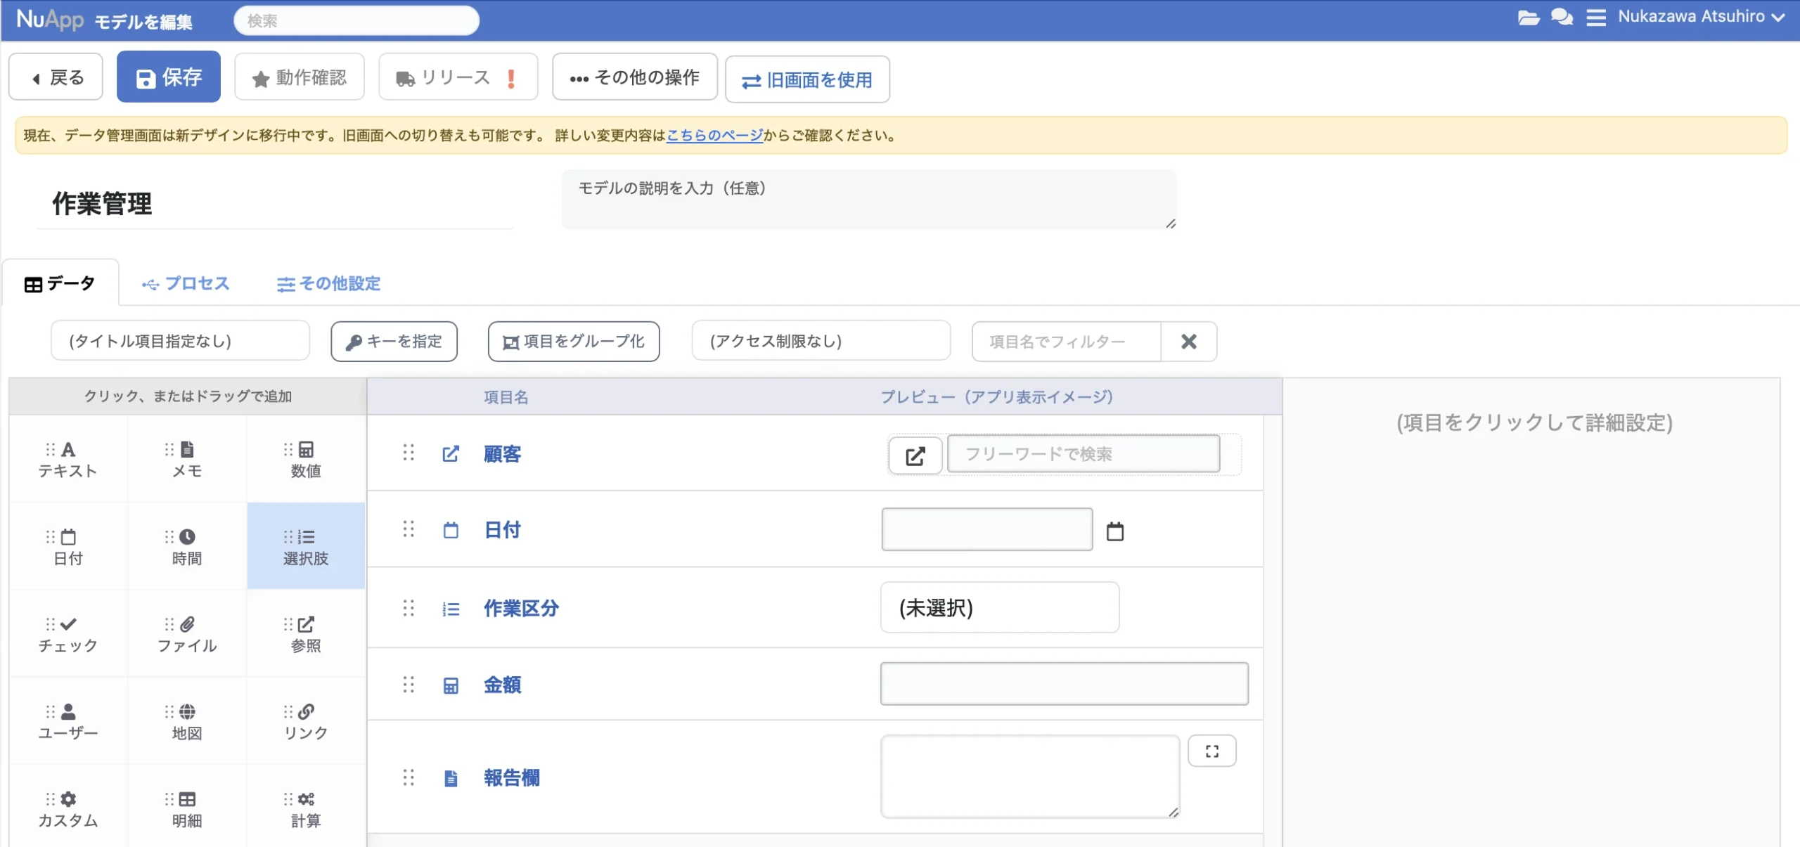Open the chat messages icon in header
This screenshot has height=847, width=1800.
1562,17
